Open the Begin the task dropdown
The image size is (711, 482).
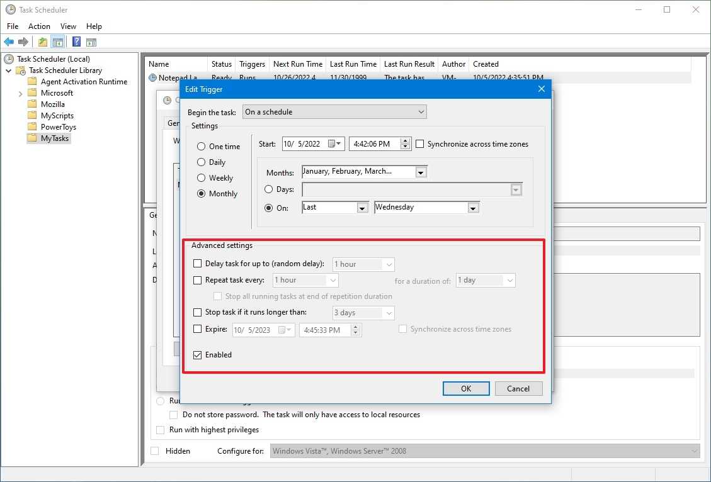[x=334, y=112]
